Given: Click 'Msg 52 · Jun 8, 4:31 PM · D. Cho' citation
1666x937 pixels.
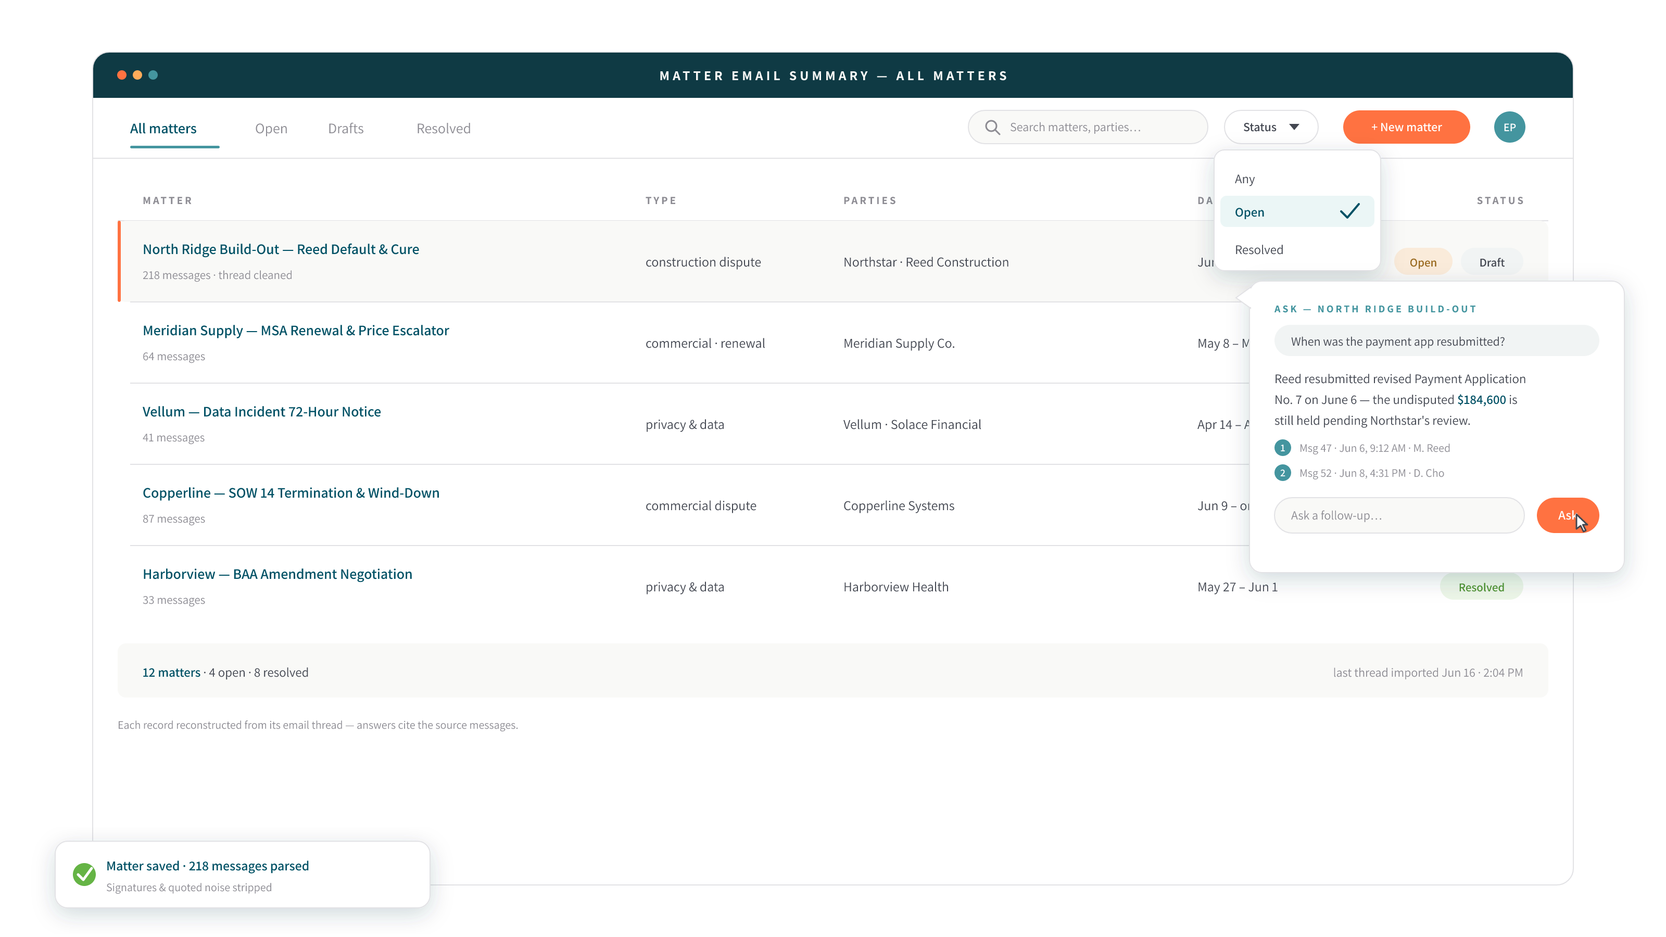Looking at the screenshot, I should 1371,473.
